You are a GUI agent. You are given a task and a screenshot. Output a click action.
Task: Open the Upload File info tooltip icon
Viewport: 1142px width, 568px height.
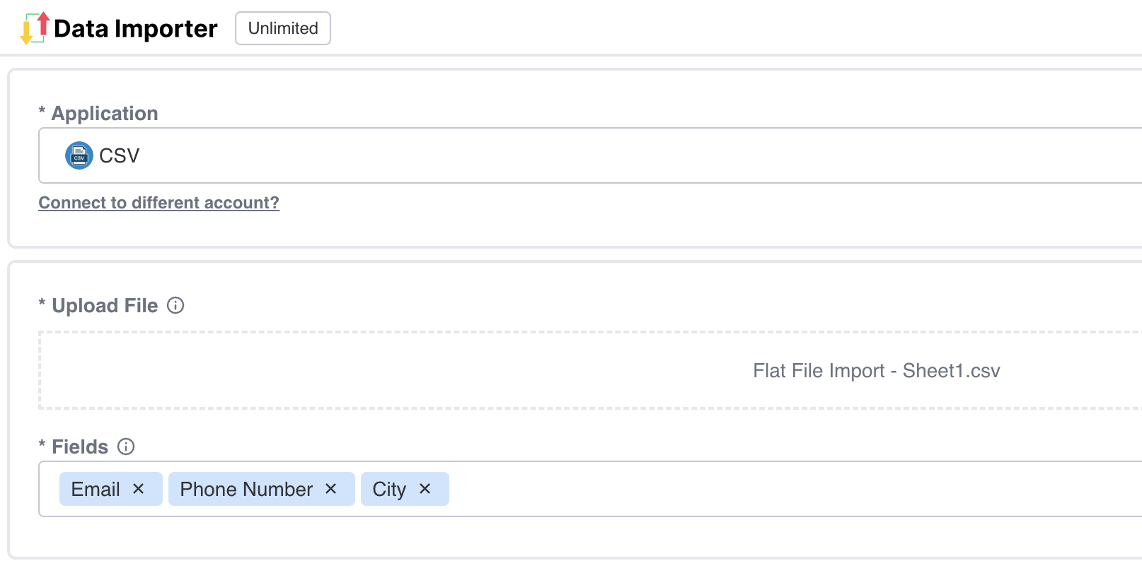pos(175,305)
